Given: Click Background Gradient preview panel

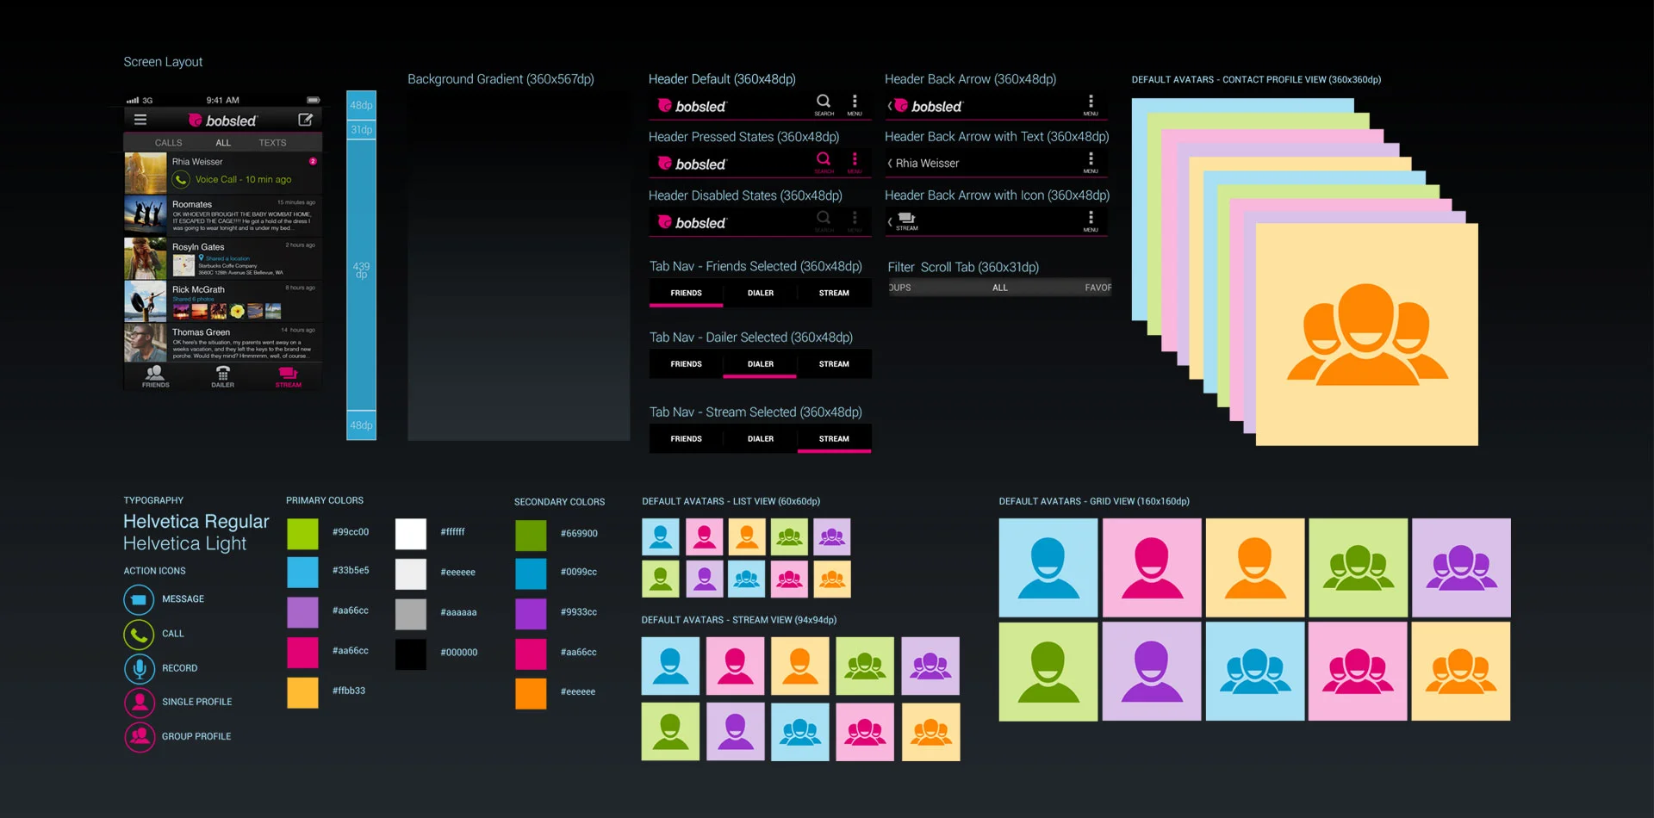Looking at the screenshot, I should [x=519, y=265].
